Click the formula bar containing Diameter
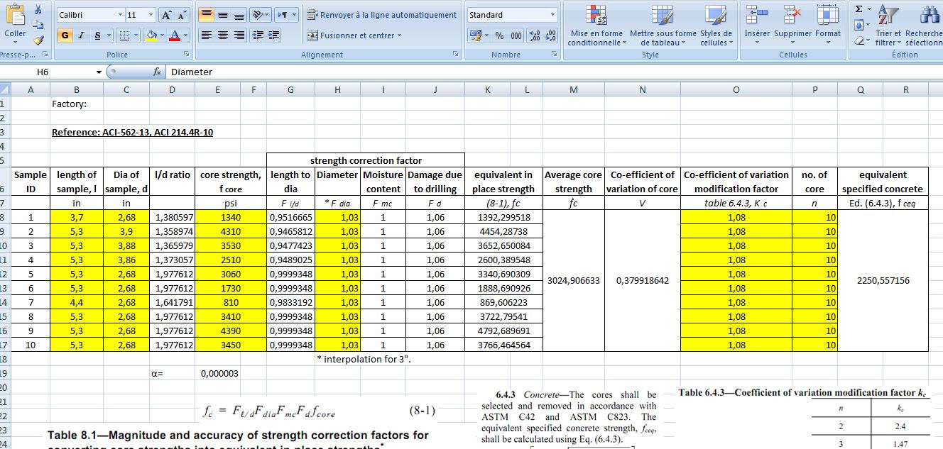The height and width of the screenshot is (449, 943). click(x=555, y=72)
